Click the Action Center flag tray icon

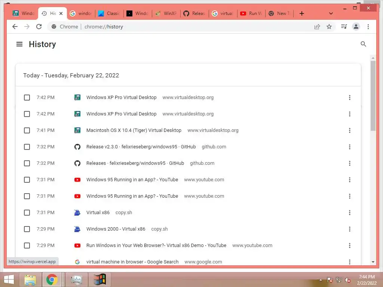point(330,280)
